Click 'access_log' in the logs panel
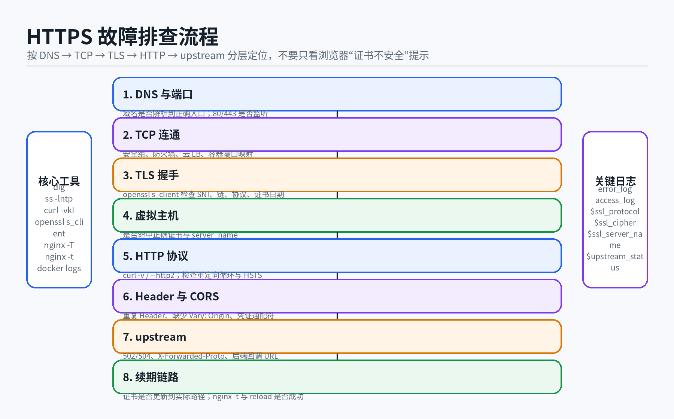 coord(615,200)
